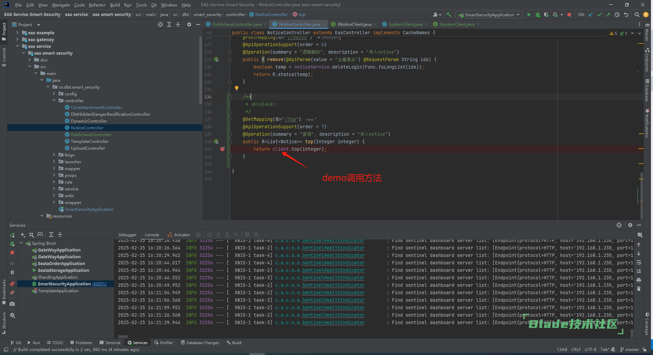Clear console output with the trash icon
Viewport: 653px width, 355px height.
coord(639,289)
